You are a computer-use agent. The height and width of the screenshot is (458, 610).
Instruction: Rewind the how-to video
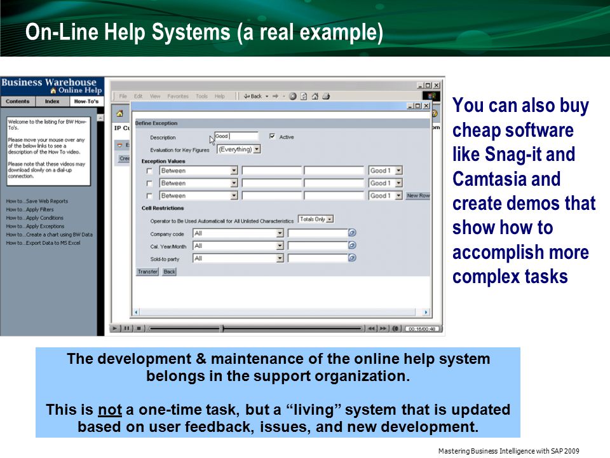[x=371, y=329]
